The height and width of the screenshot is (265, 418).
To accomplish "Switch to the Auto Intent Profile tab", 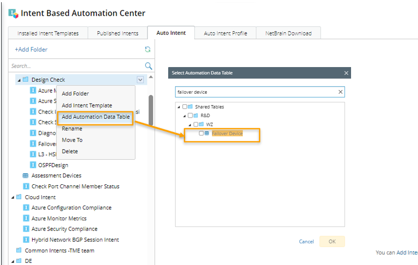I will click(225, 33).
